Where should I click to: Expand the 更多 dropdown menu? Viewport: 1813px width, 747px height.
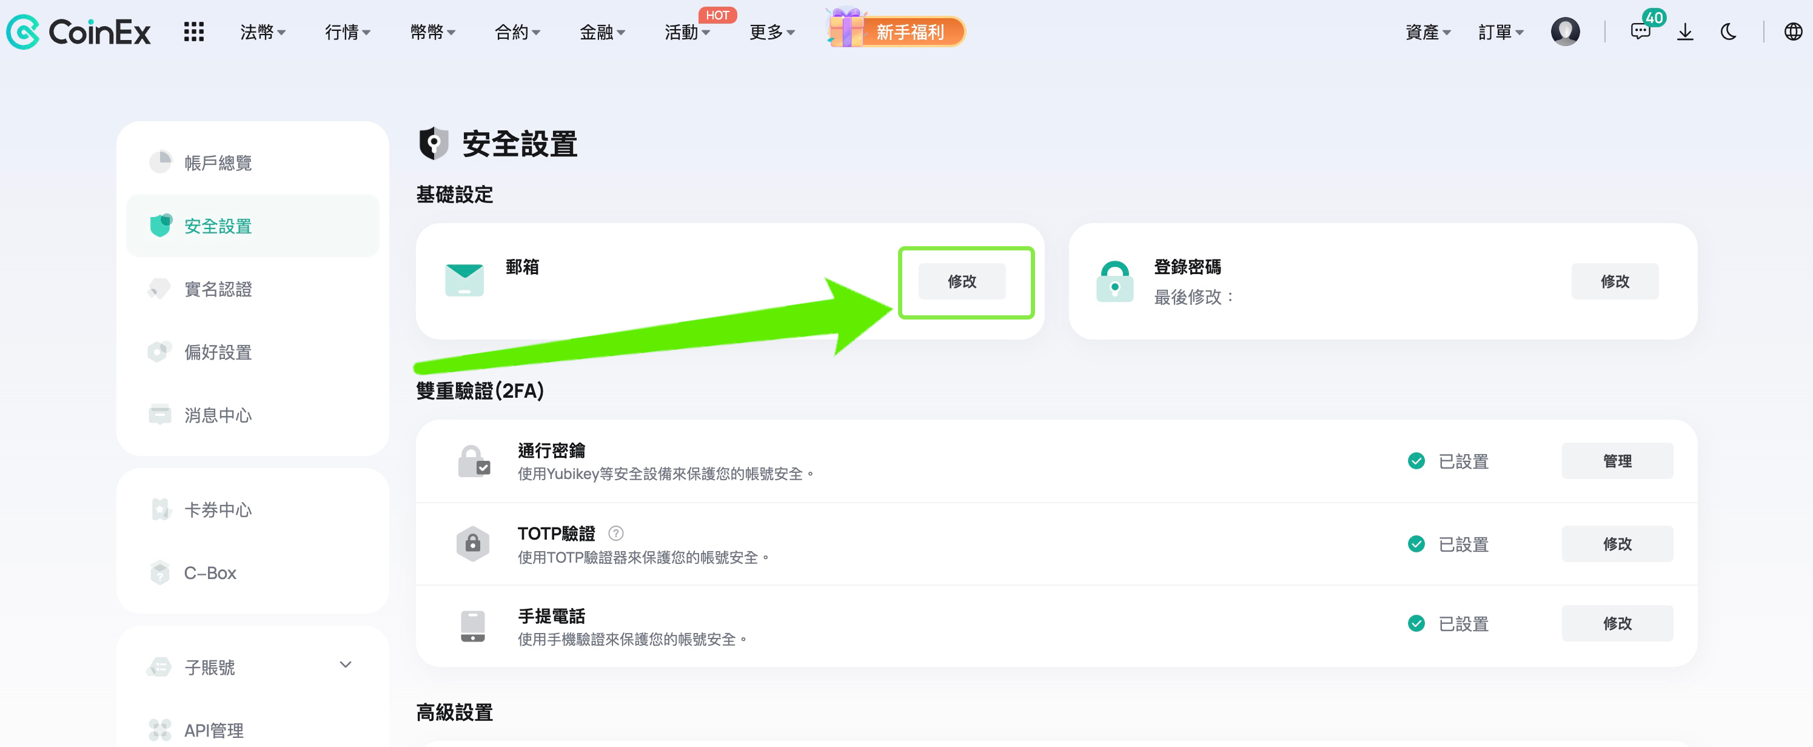(x=772, y=32)
